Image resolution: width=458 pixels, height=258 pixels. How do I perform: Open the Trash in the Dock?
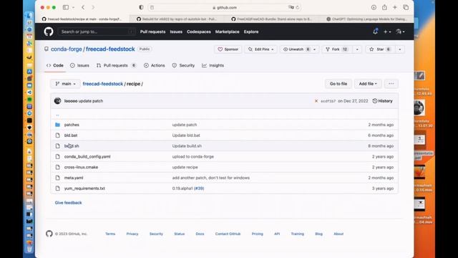[29, 249]
